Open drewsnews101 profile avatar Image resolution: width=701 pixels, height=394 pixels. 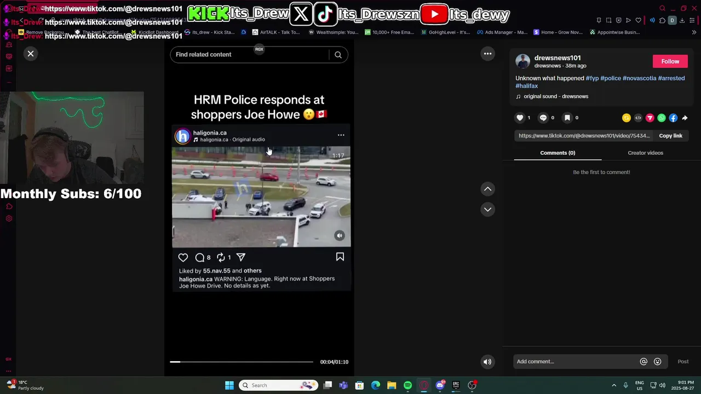click(x=522, y=61)
